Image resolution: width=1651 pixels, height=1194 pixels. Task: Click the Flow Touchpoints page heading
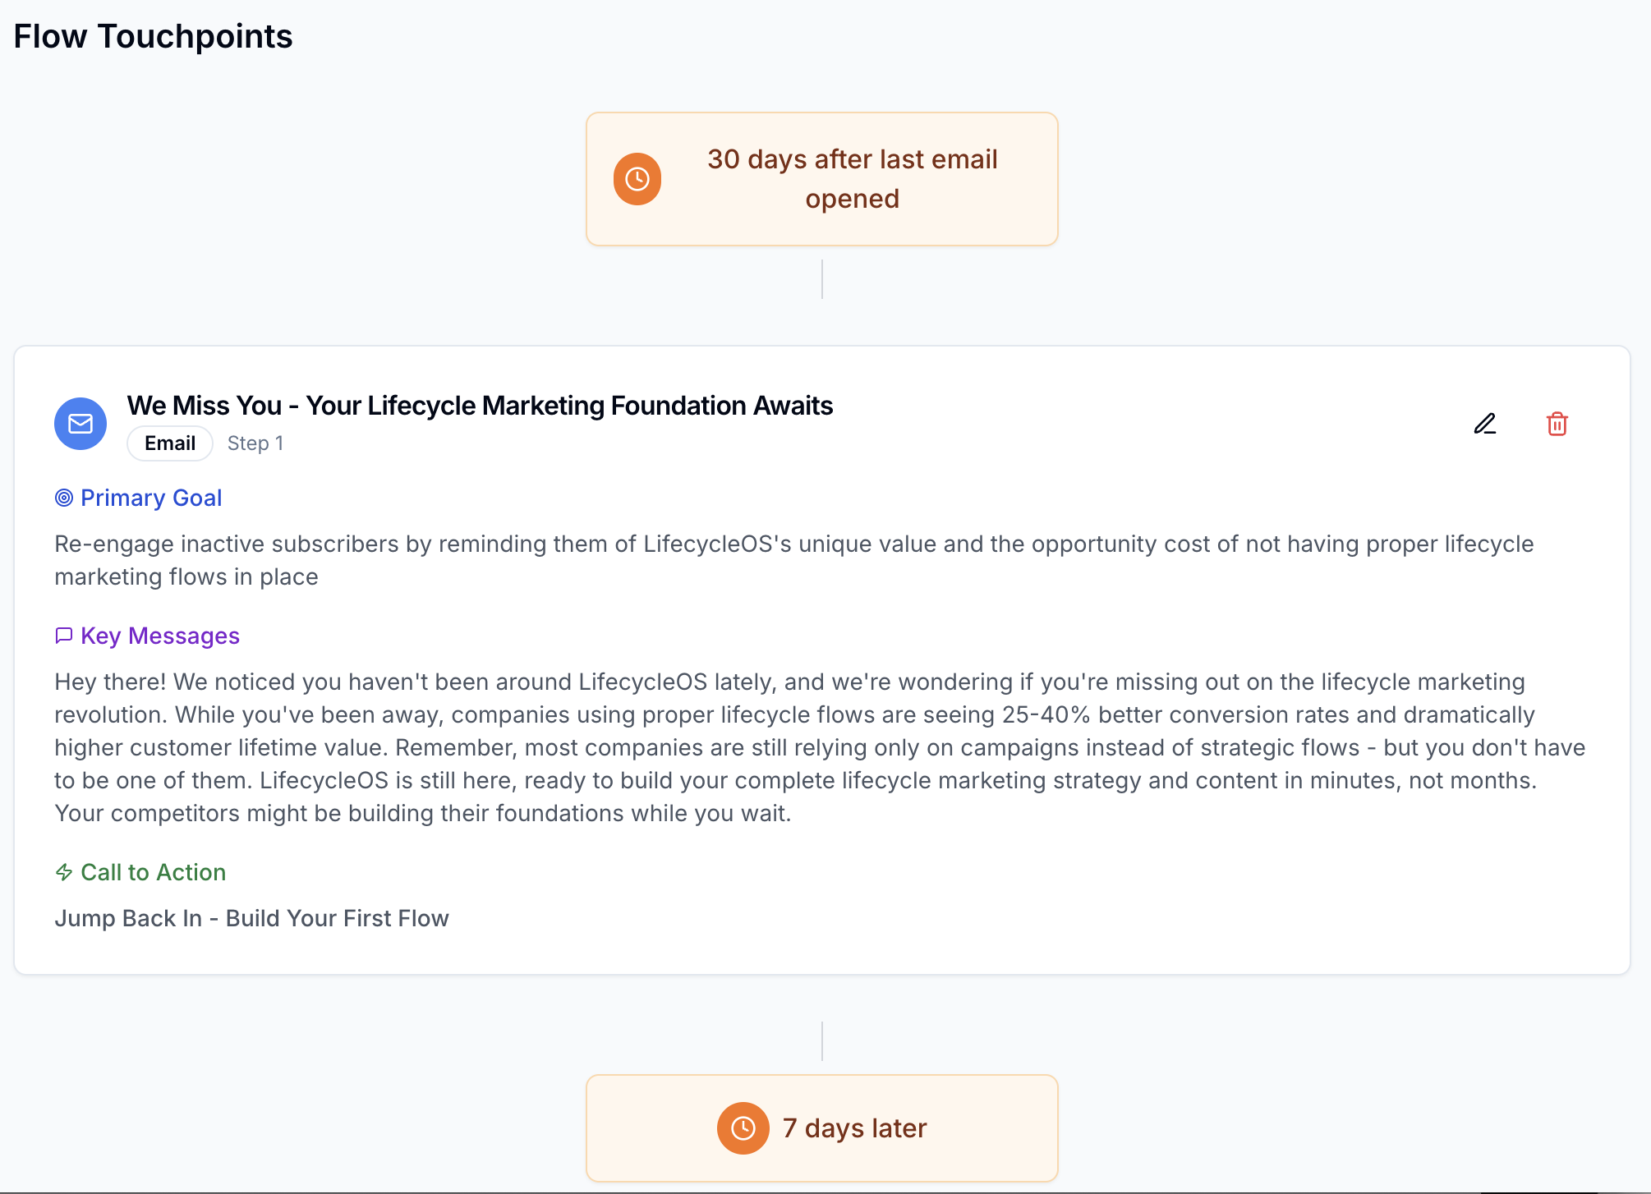[153, 36]
